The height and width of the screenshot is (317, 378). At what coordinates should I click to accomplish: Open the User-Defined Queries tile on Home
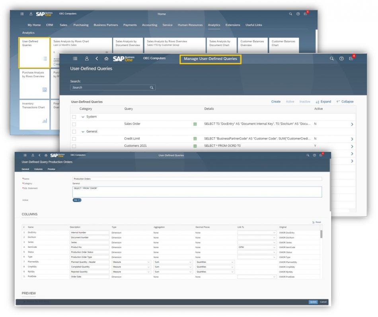[x=34, y=53]
